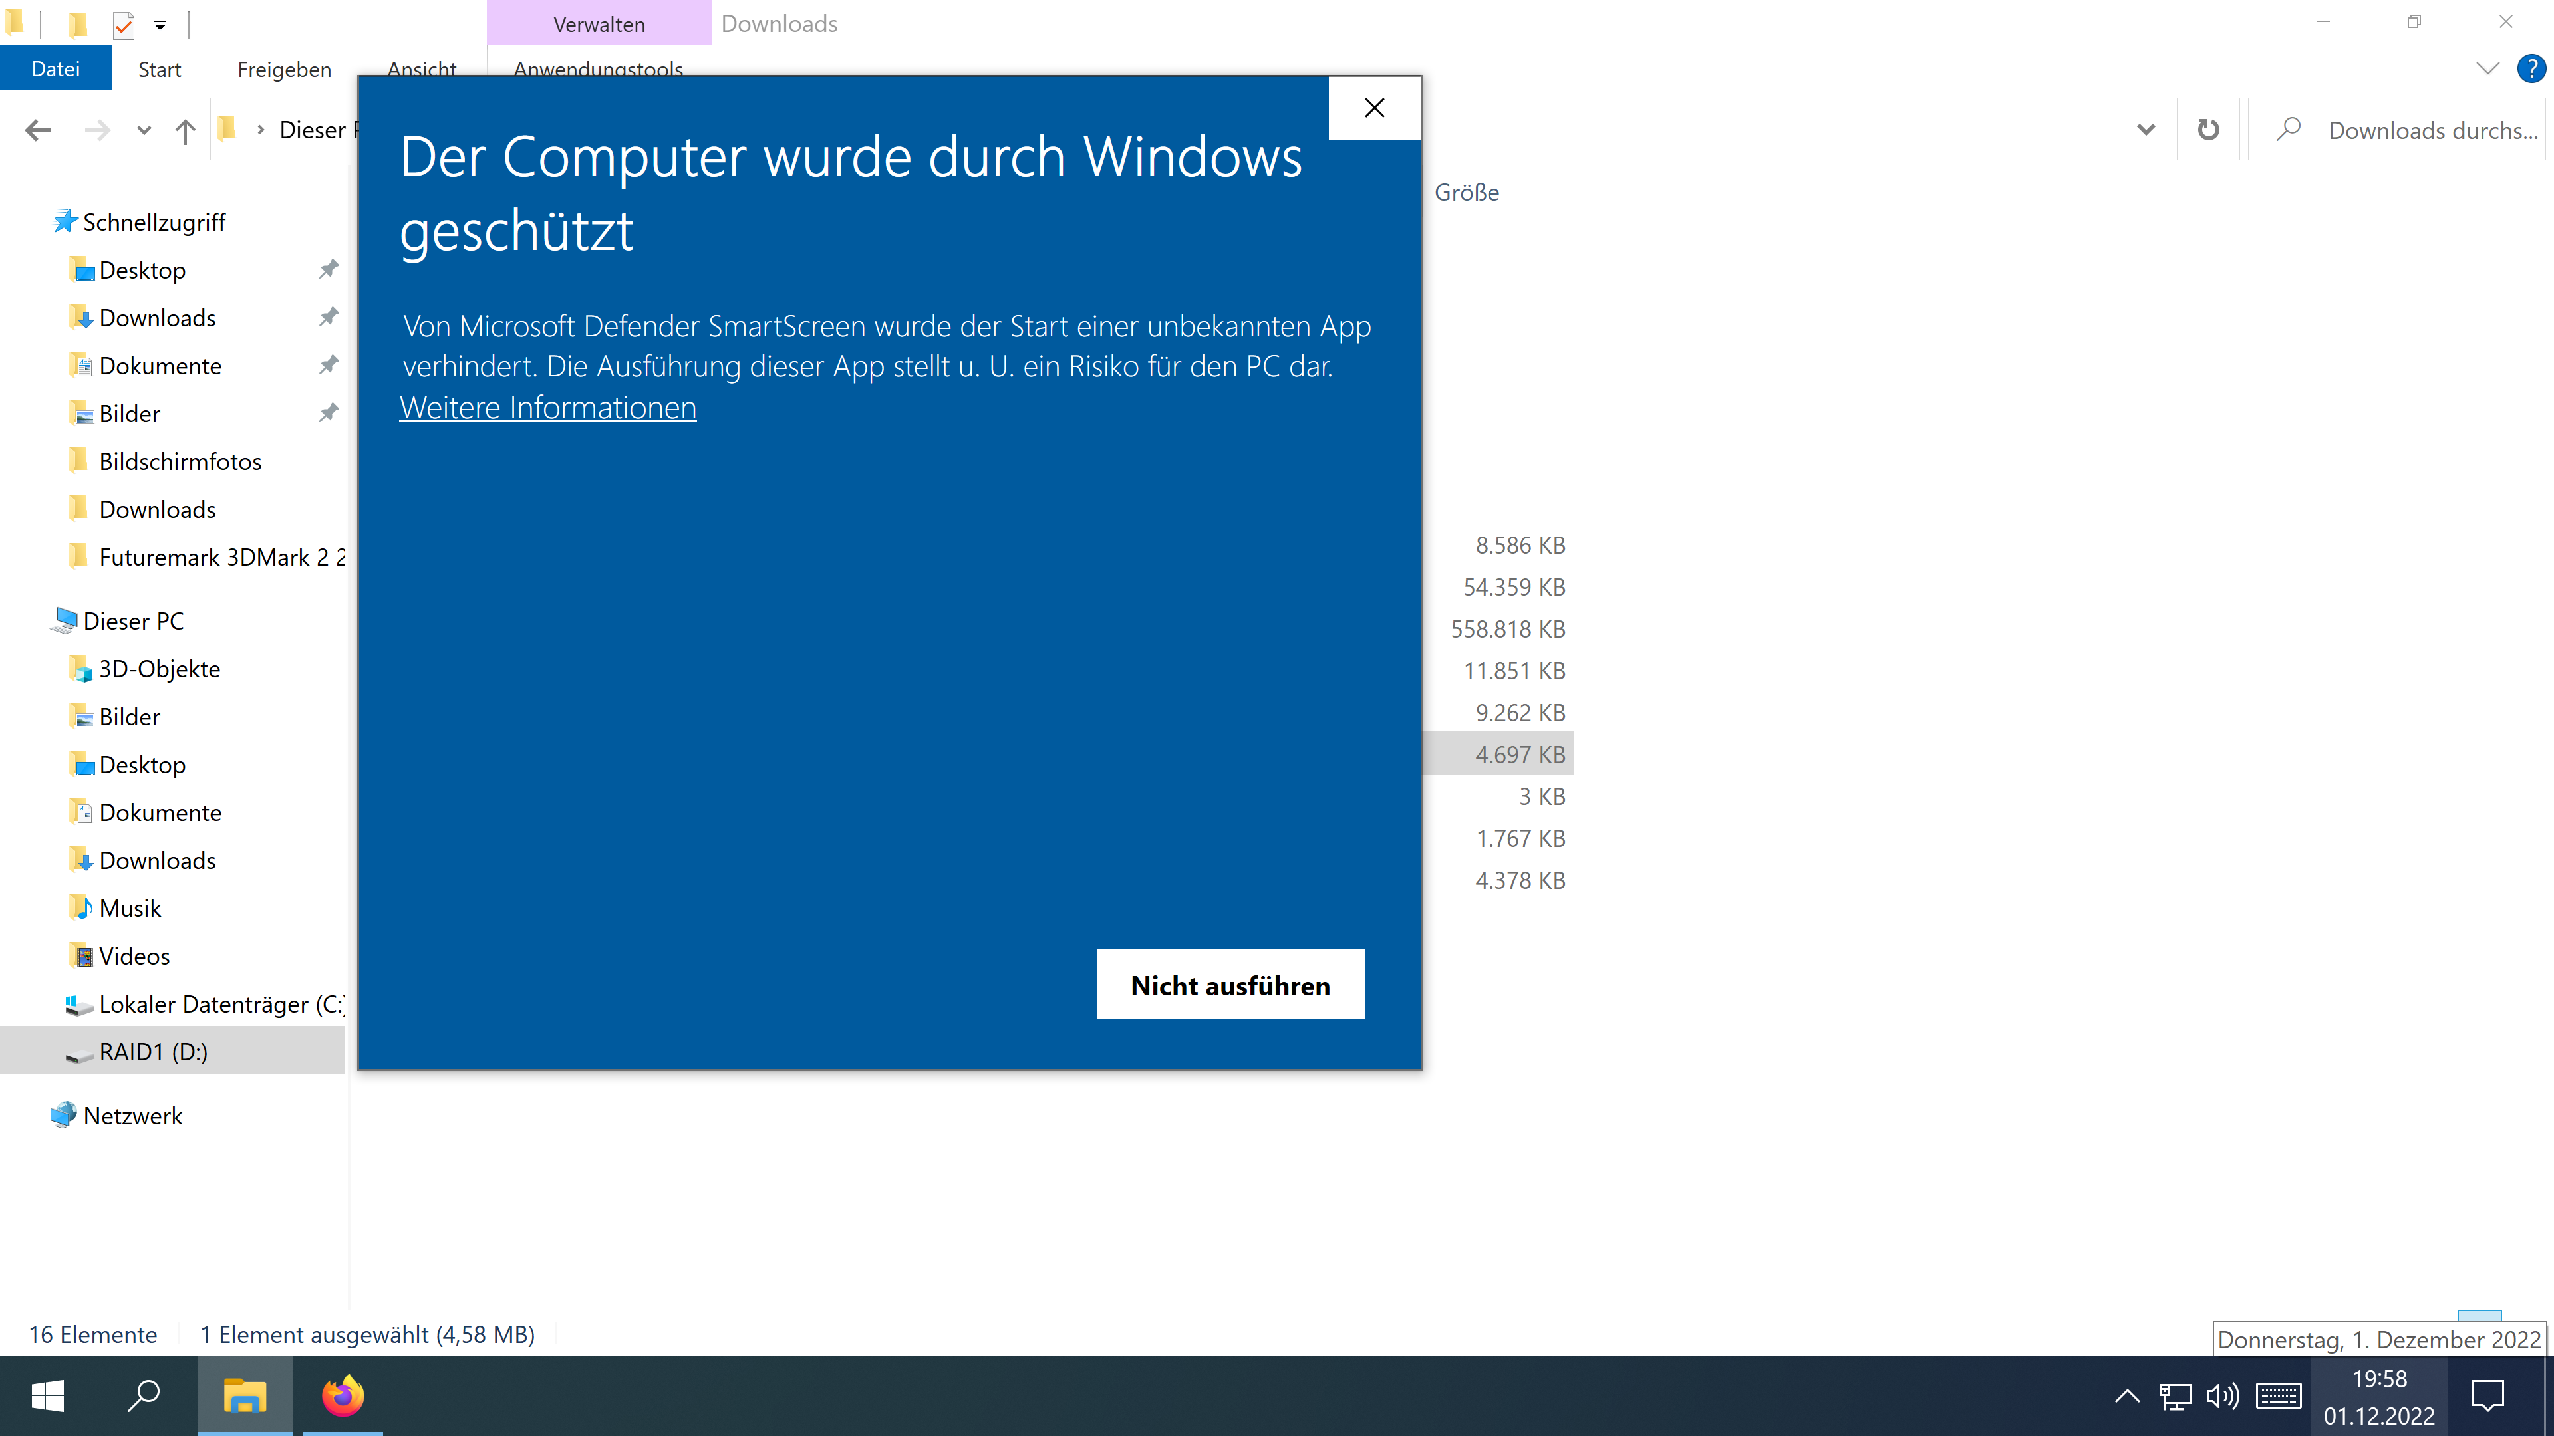Image resolution: width=2554 pixels, height=1436 pixels.
Task: Open the Datei menu tab
Action: coord(55,68)
